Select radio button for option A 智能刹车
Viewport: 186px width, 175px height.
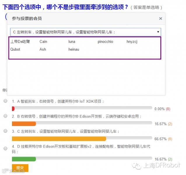click(x=5, y=101)
